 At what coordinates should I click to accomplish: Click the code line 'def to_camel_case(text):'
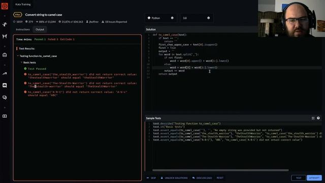(170, 35)
